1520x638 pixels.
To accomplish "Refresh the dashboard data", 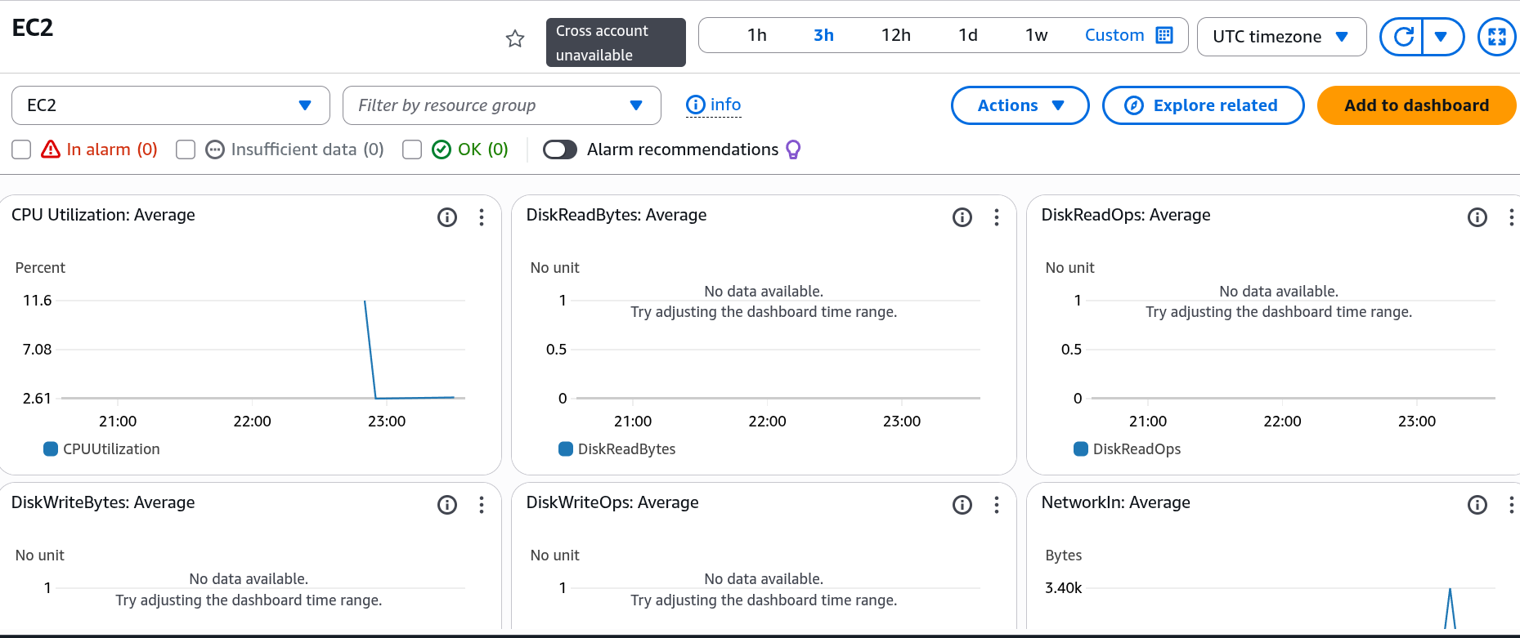I will (1402, 37).
